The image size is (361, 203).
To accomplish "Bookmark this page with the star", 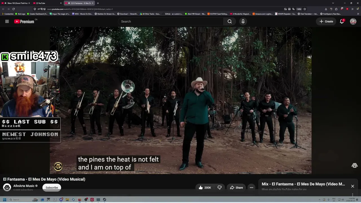I will tap(305, 9).
